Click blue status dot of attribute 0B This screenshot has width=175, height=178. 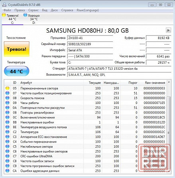click(x=8, y=112)
